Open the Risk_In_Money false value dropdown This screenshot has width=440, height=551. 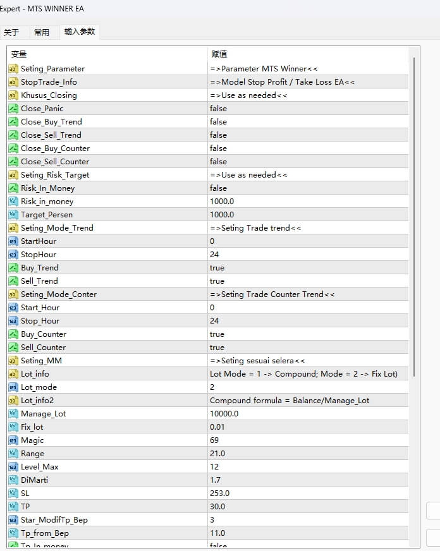218,188
